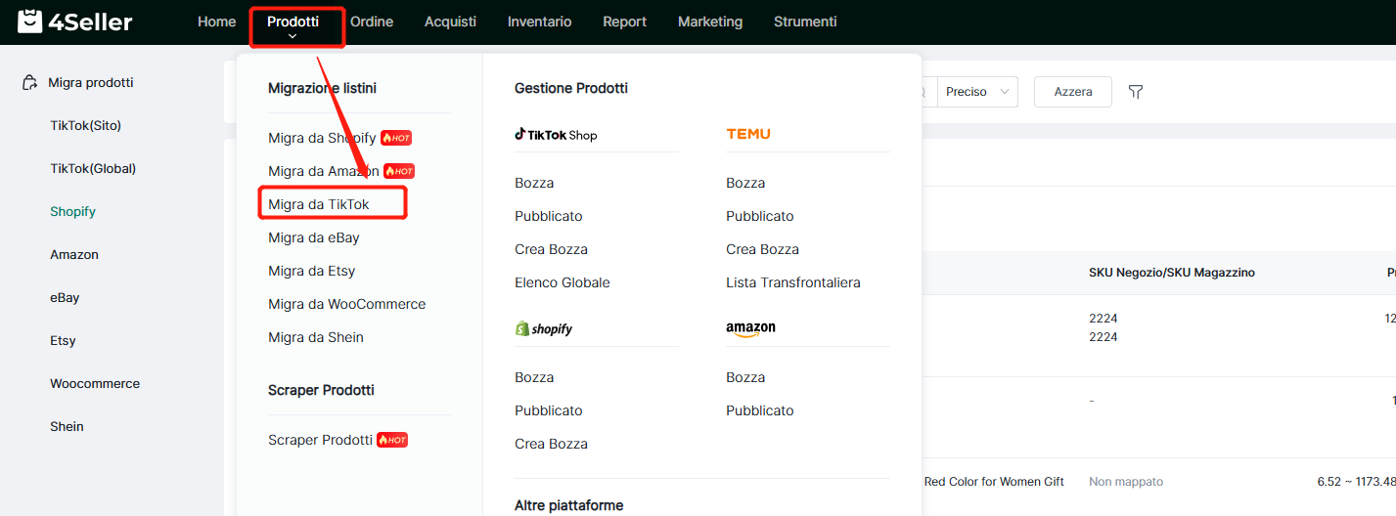Click the TEMU logo
Viewport: 1396px width, 516px height.
(x=748, y=134)
